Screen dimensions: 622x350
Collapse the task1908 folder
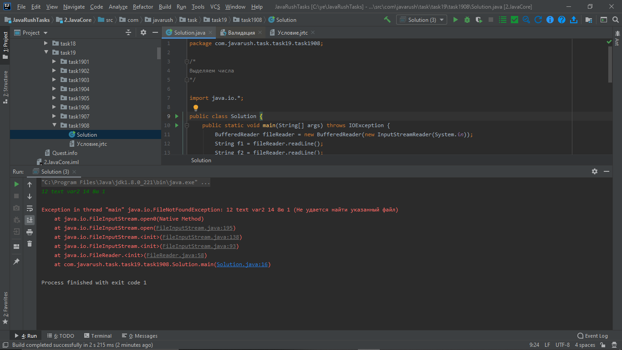54,125
